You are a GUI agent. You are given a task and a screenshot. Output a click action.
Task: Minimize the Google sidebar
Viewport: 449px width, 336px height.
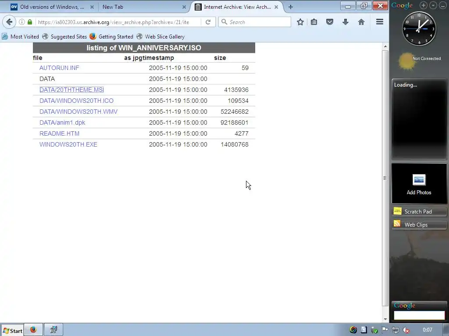443,5
